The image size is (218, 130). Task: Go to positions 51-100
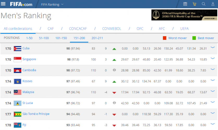pos(44,38)
